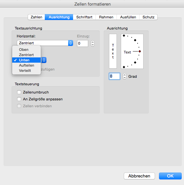The image size is (184, 185).
Task: Open the Horizontal Zentriert dropdown
Action: 45,43
